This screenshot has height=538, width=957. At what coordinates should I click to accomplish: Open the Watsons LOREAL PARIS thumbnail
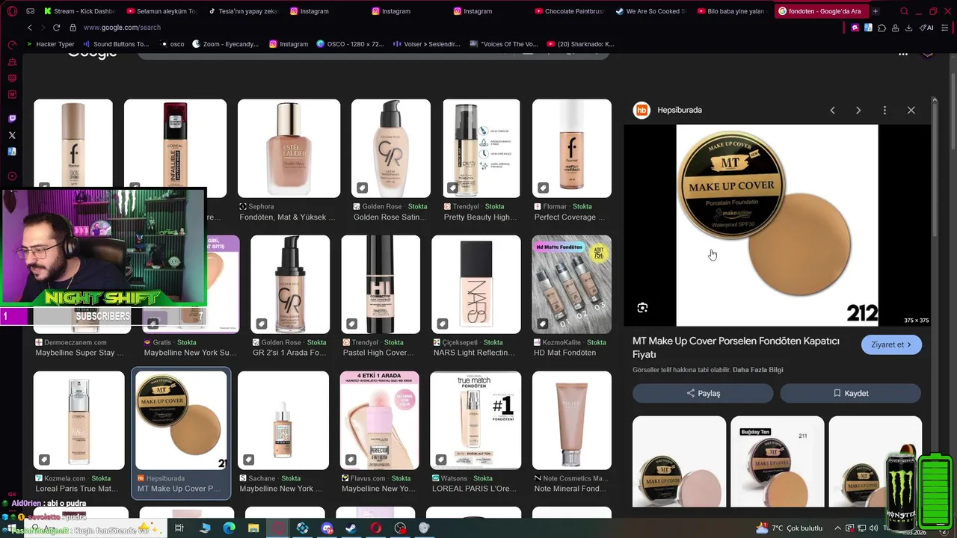pos(476,420)
